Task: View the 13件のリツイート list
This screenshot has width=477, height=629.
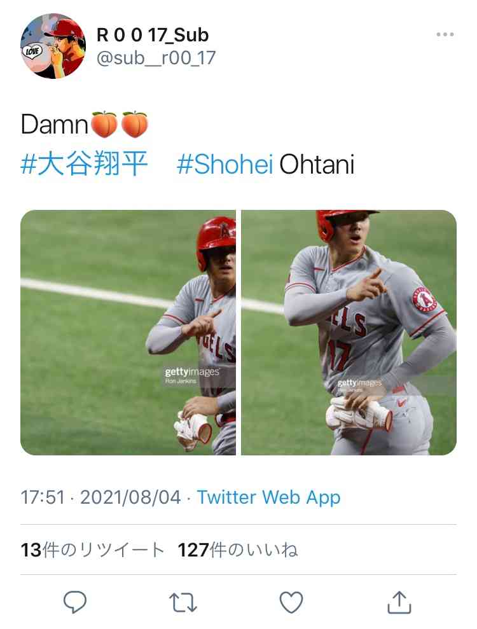Action: tap(93, 550)
